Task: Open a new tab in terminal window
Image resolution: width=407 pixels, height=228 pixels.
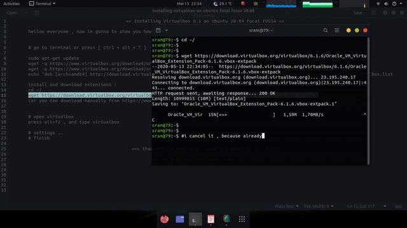Action: point(158,30)
